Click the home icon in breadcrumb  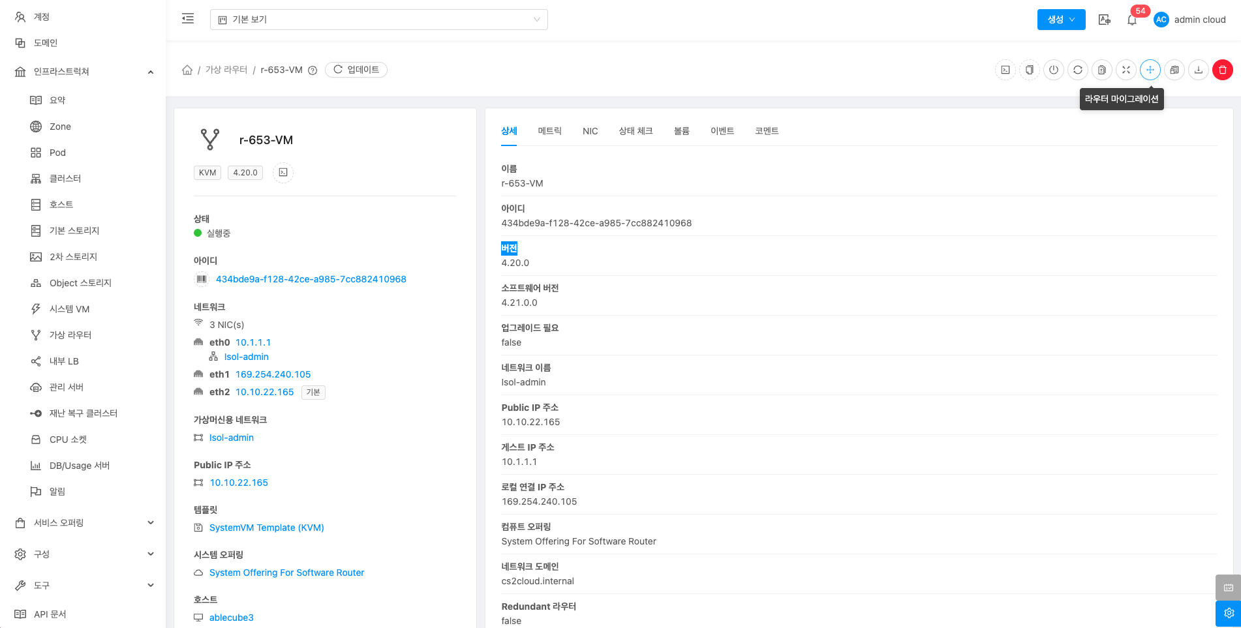[187, 70]
